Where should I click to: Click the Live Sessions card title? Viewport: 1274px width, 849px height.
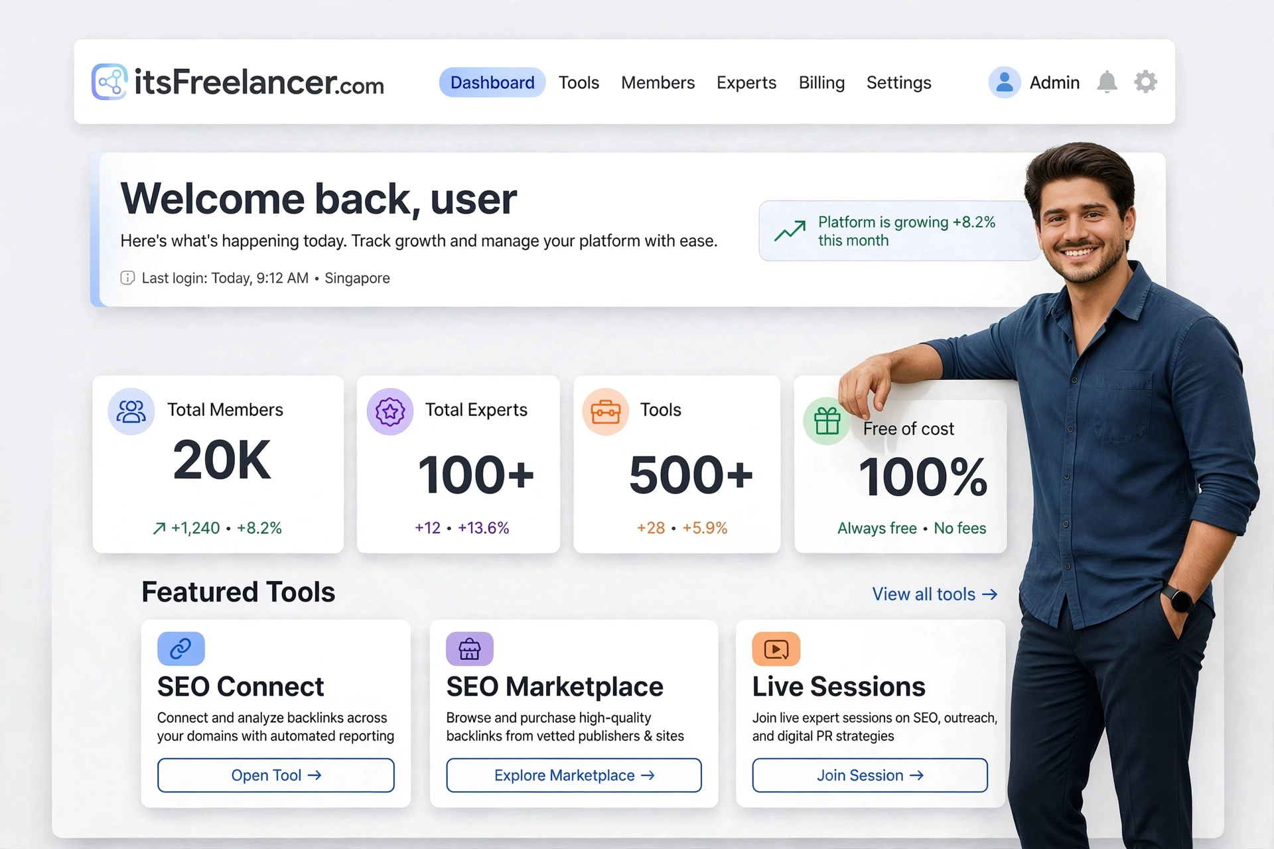839,686
